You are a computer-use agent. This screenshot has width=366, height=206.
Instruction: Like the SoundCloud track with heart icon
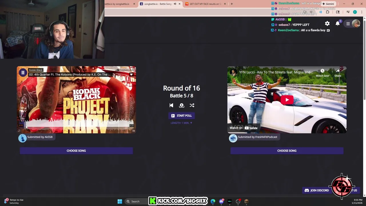pyautogui.click(x=131, y=75)
